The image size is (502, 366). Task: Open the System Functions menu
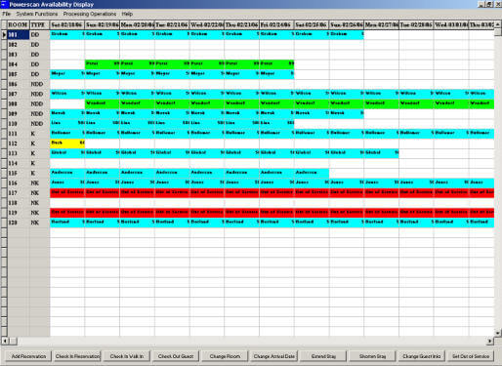pos(37,14)
